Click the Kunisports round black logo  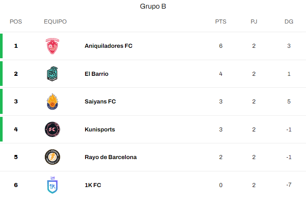tap(52, 129)
